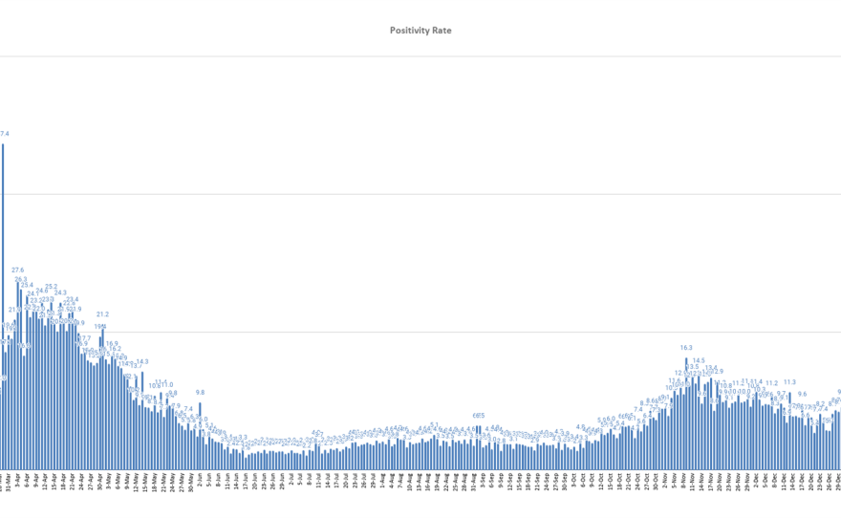The width and height of the screenshot is (841, 518).
Task: Select the 26.3 data label in April
Action: 21,280
